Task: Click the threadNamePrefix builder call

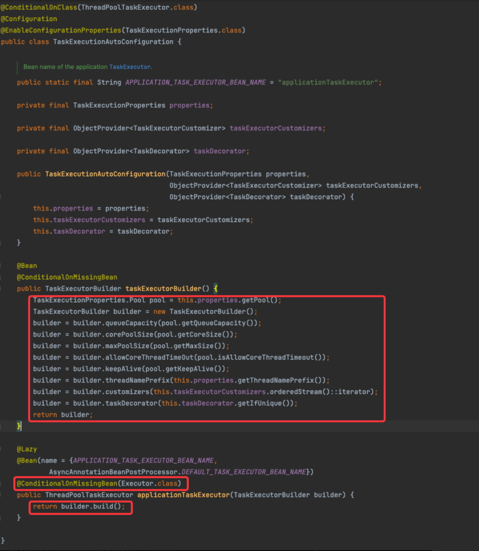Action: pyautogui.click(x=137, y=381)
